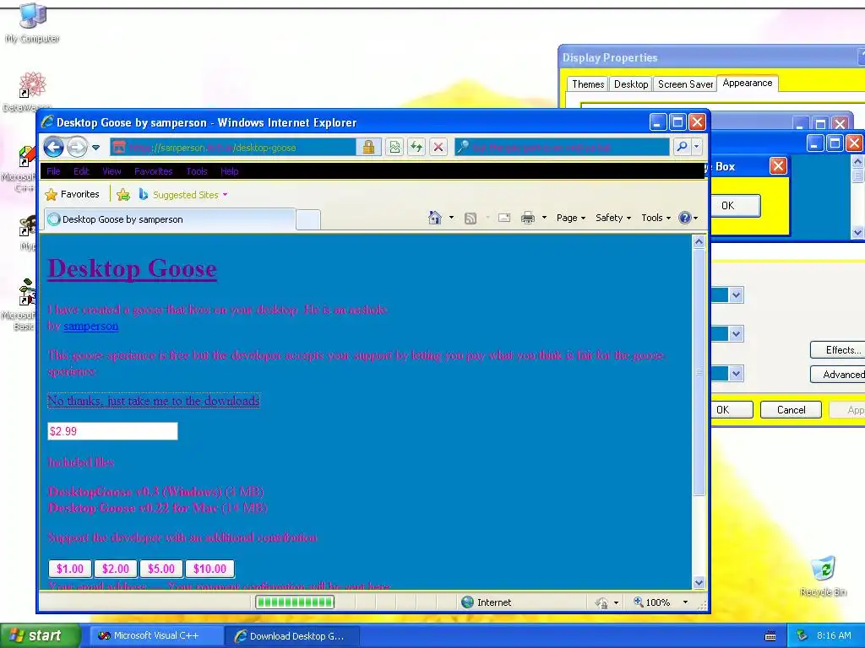Open the Edit menu
Image resolution: width=865 pixels, height=648 pixels.
coord(81,171)
